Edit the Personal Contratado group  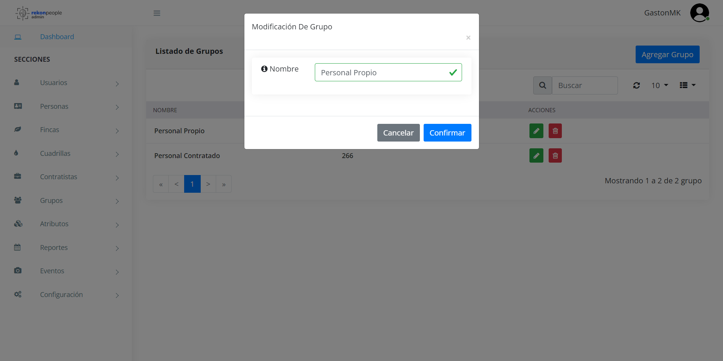(x=536, y=155)
